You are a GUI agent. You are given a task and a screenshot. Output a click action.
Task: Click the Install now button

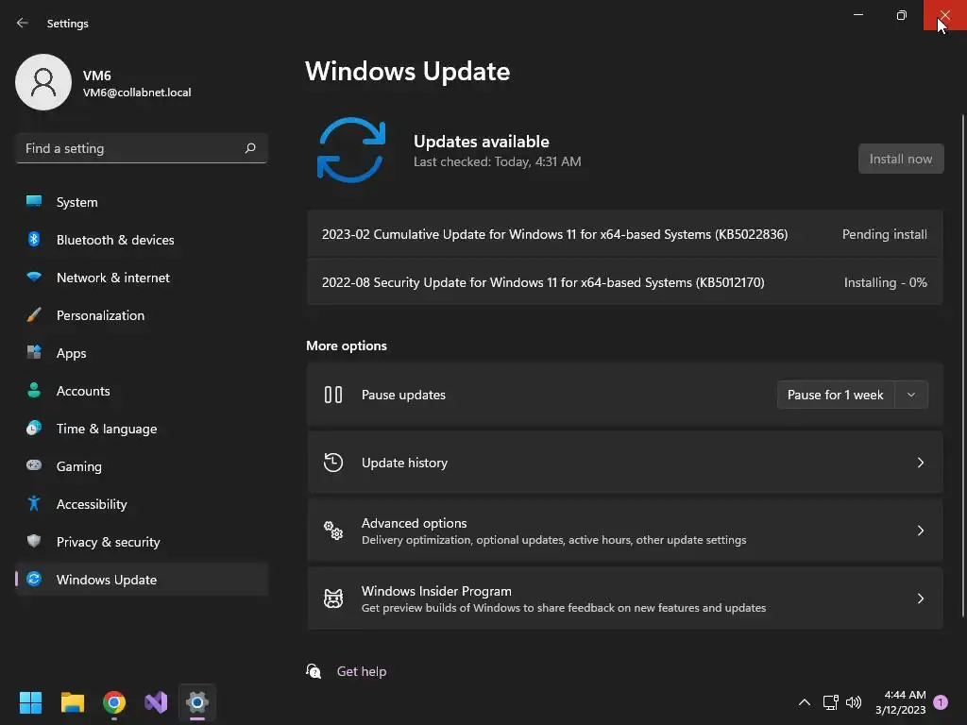coord(901,159)
